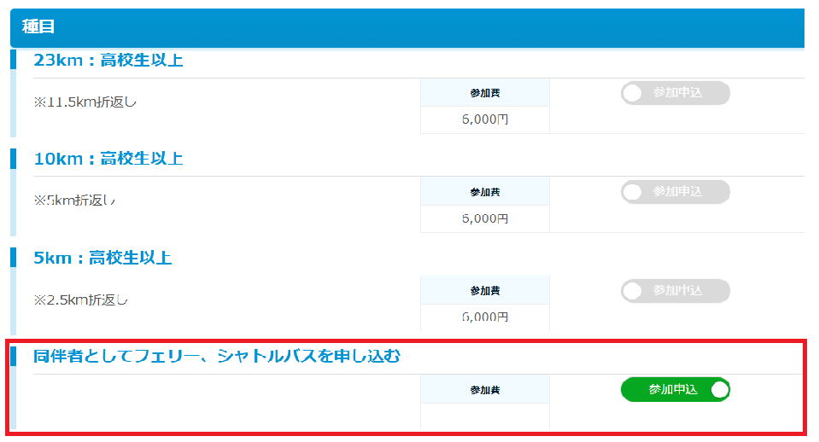Click the 参加費 label in 10km row
Screen dimensions: 819x442
tap(484, 192)
